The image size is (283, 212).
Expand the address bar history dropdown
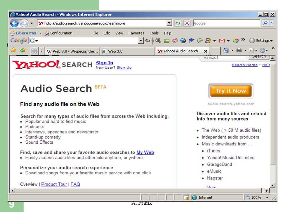click(x=169, y=23)
